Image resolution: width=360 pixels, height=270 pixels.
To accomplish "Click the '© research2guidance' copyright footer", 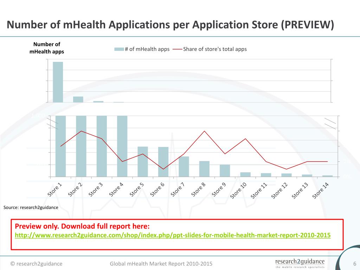I will pos(37,264).
